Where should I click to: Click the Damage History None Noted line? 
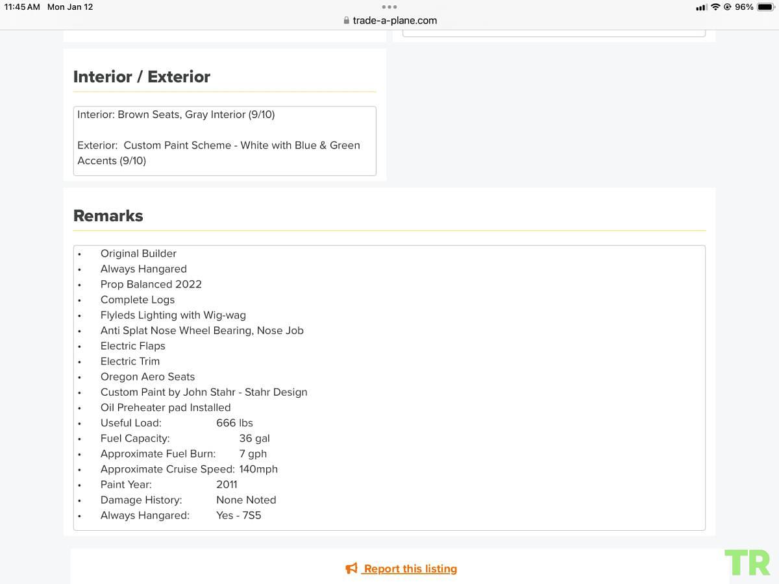pos(188,500)
